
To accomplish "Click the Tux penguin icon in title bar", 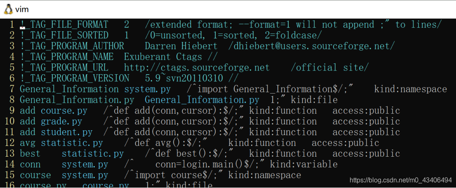I will [x=8, y=9].
